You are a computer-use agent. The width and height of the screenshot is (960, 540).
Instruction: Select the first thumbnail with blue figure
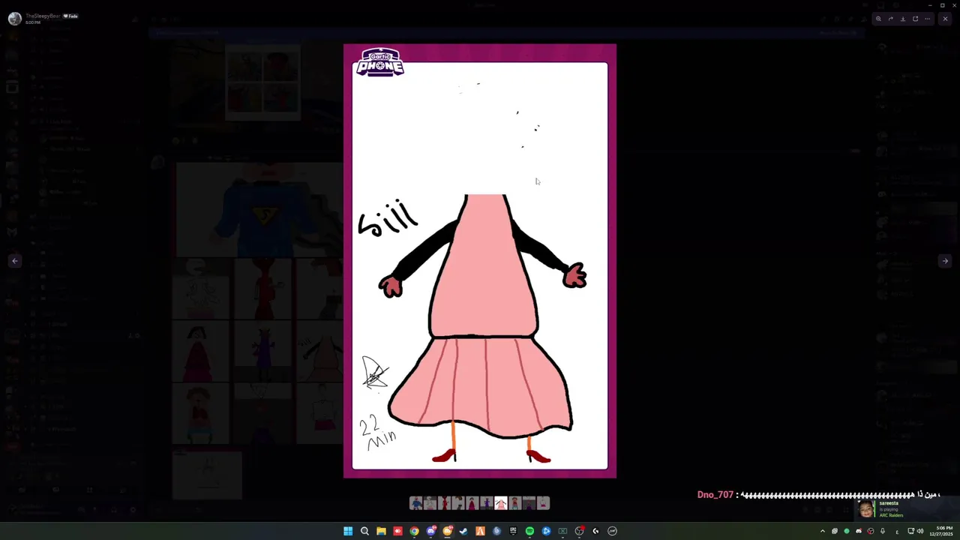pos(416,503)
